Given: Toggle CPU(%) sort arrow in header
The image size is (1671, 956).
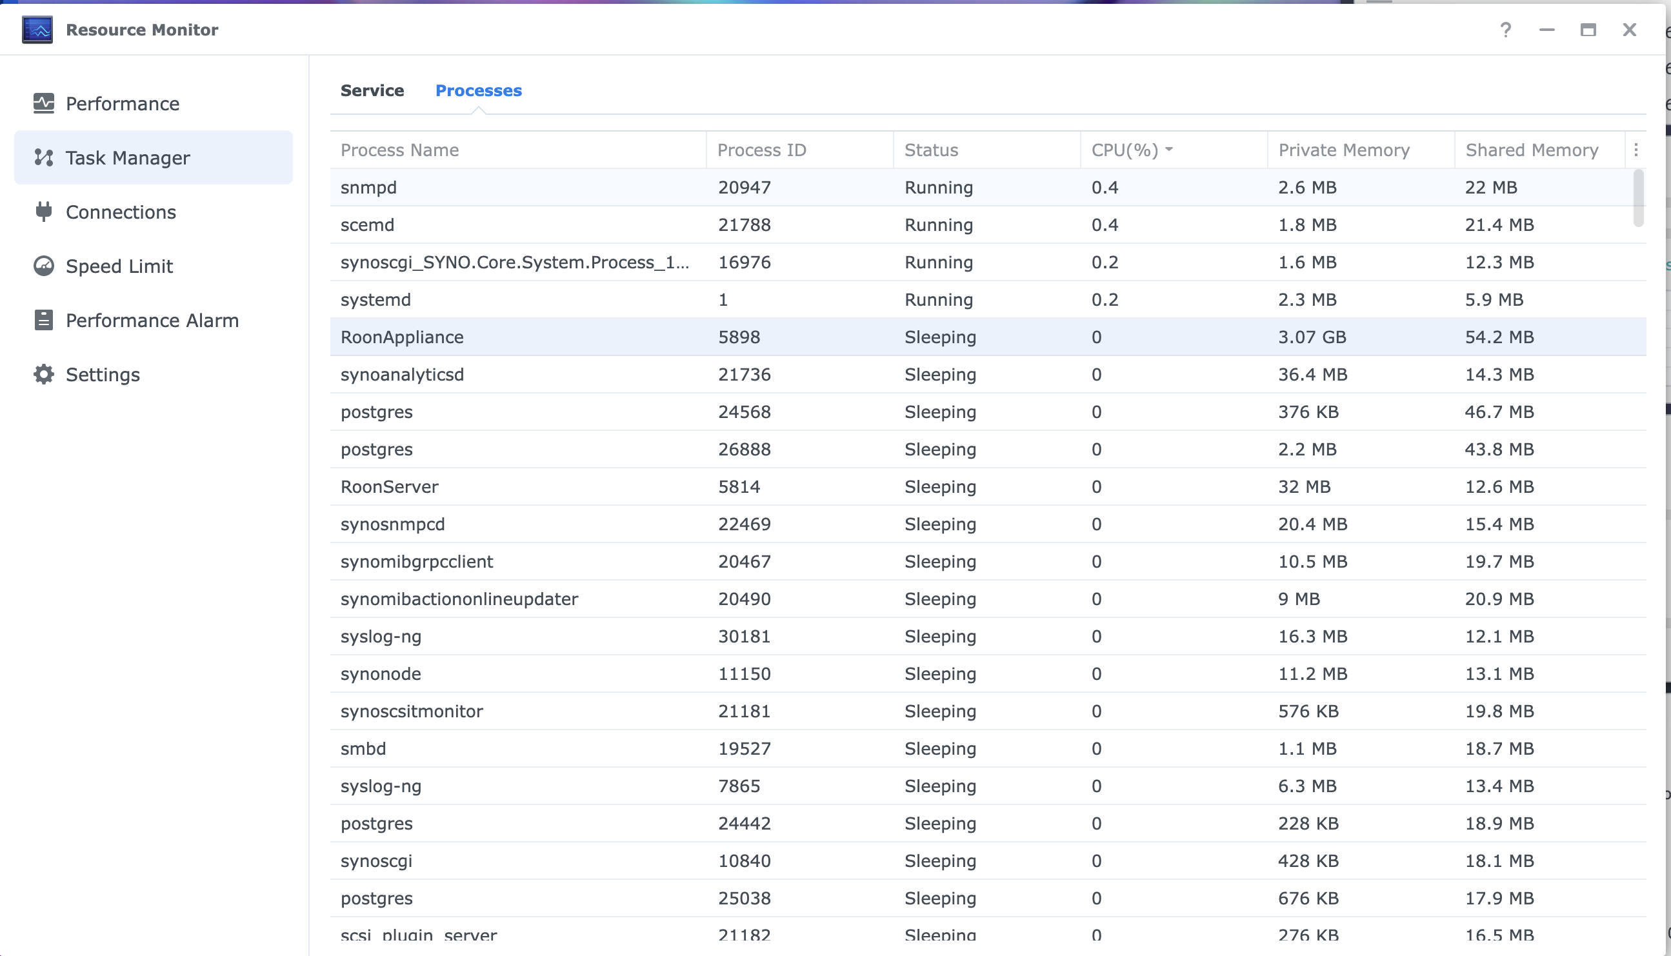Looking at the screenshot, I should coord(1168,150).
